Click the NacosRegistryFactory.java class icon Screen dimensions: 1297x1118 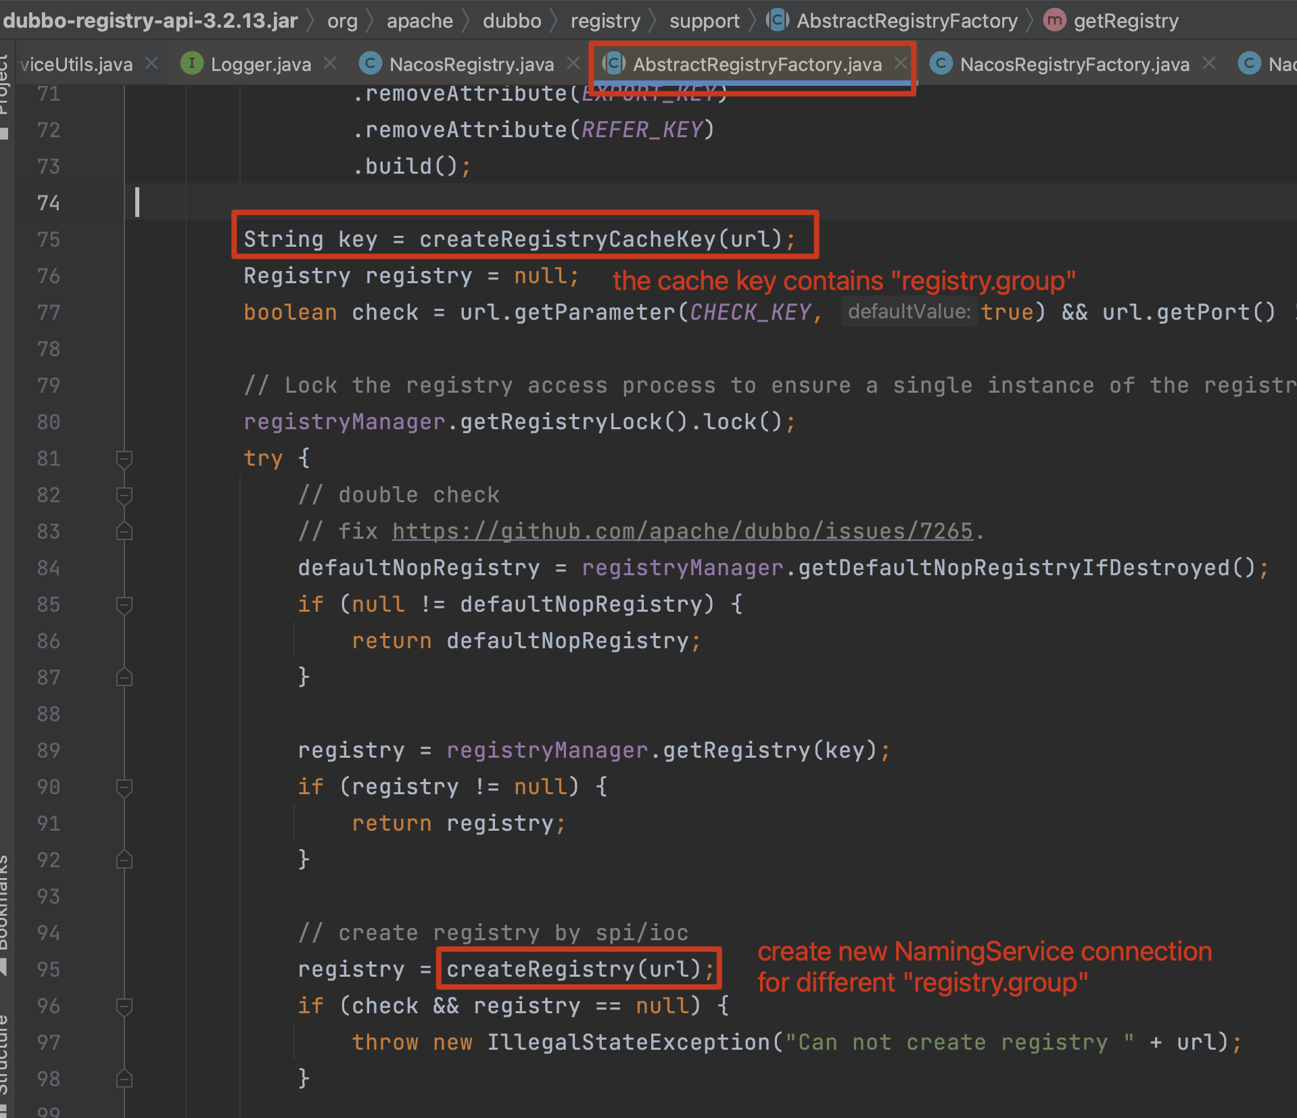[941, 64]
